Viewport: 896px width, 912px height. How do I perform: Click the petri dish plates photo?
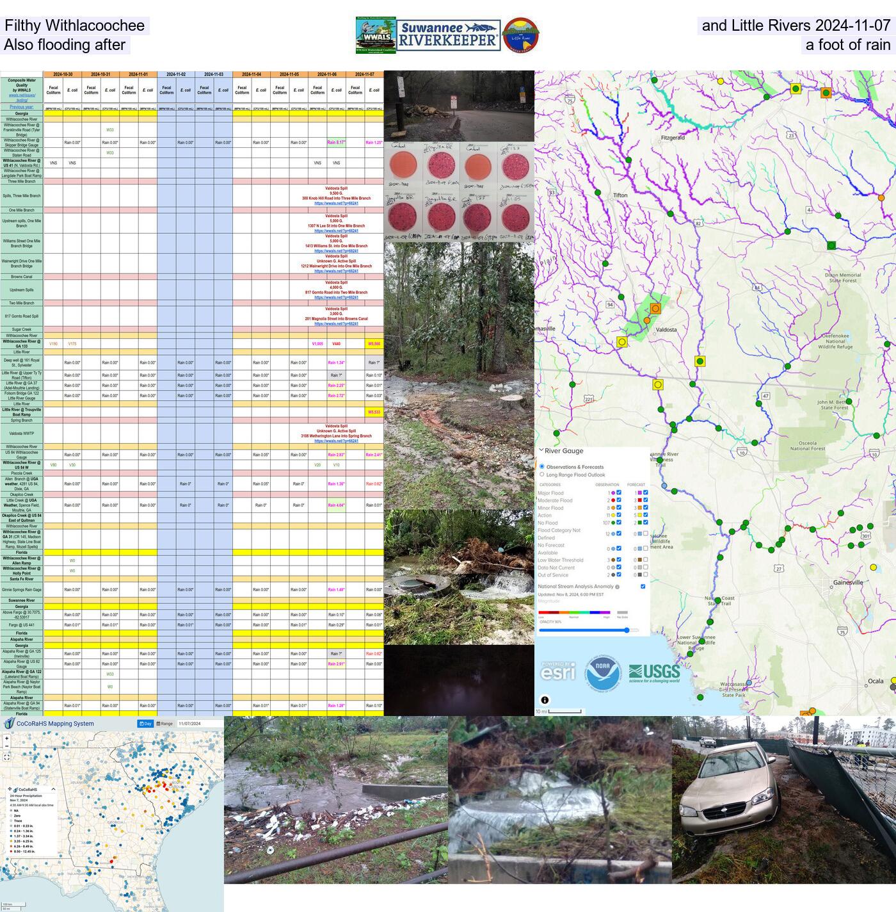coord(459,191)
